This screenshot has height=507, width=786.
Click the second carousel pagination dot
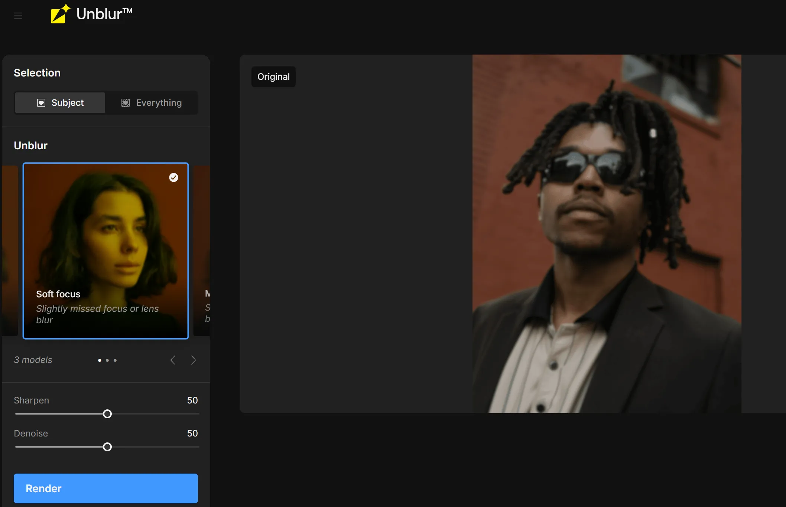[107, 360]
